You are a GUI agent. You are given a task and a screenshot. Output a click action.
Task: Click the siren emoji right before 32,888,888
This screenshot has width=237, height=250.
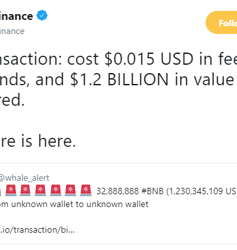click(86, 190)
